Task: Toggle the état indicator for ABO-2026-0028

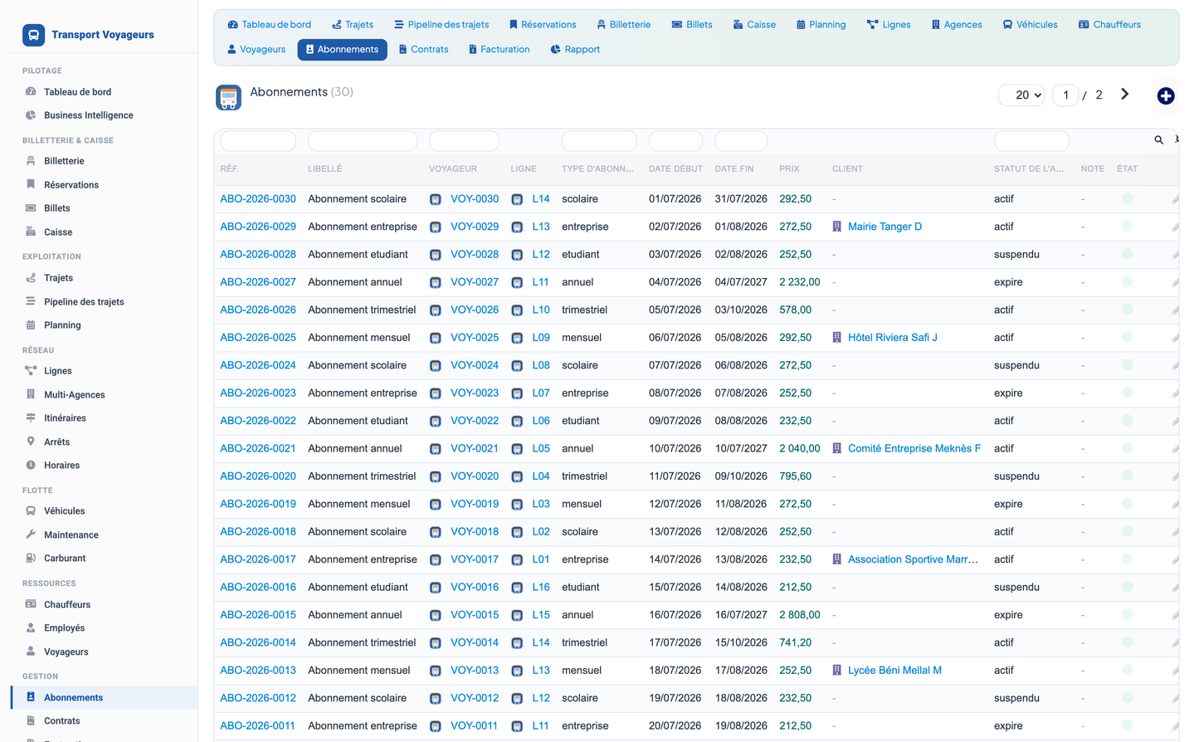Action: 1127,254
